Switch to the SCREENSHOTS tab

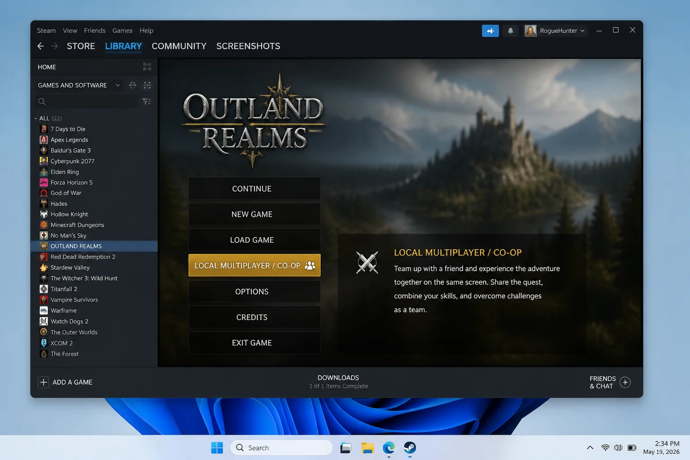[x=248, y=46]
